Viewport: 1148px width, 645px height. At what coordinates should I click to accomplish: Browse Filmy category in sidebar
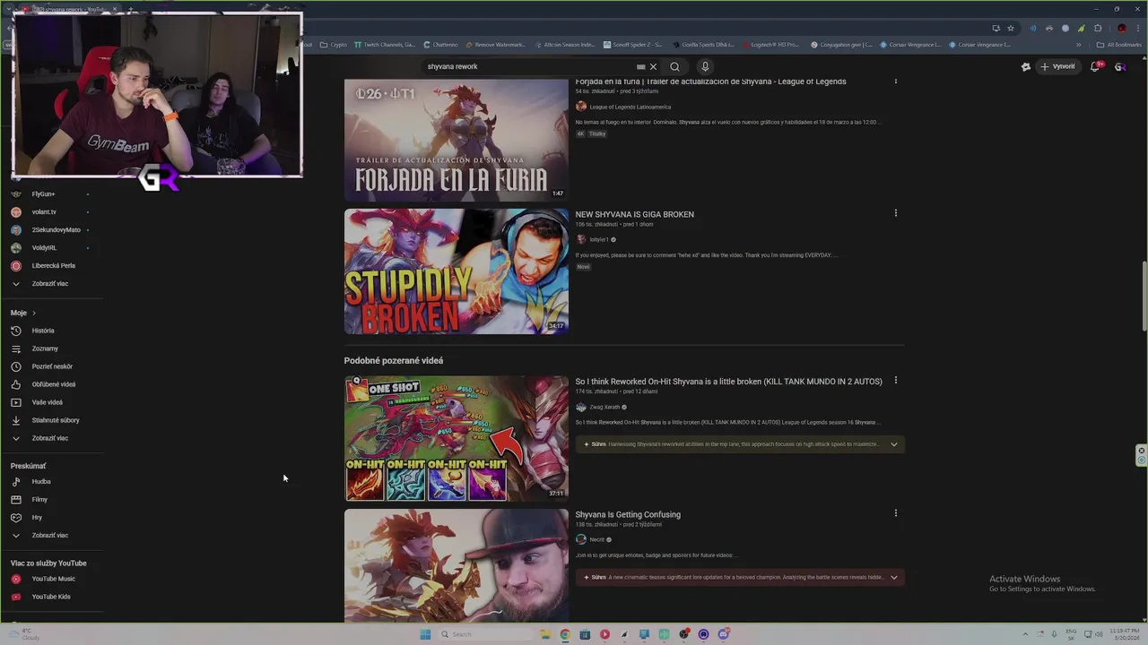coord(39,500)
